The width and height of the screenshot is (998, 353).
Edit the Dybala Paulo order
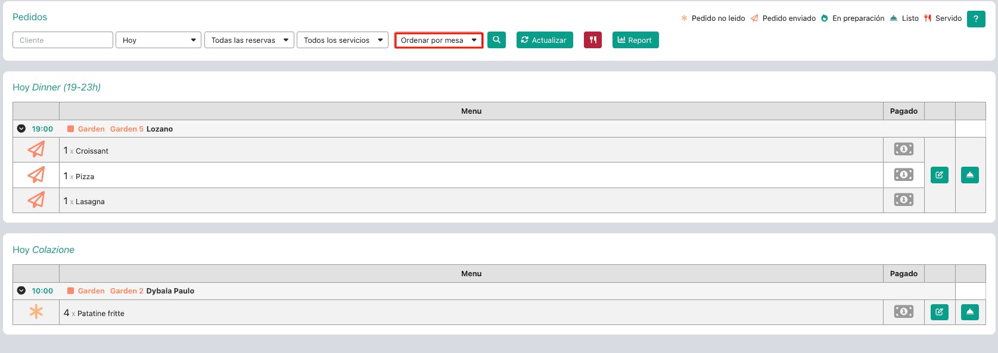(940, 312)
